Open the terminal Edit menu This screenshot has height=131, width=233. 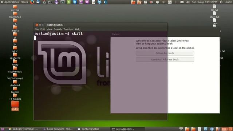pos(43,29)
